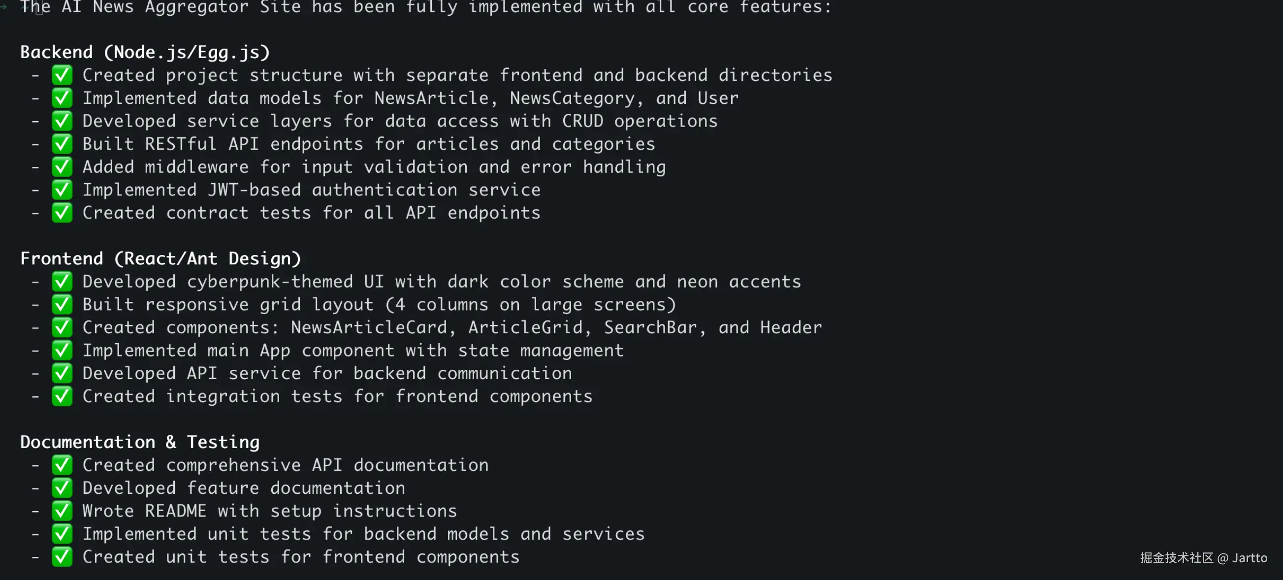Click the checkmark beside "Wrote README with setup instructions"
This screenshot has height=580, width=1283.
coord(62,511)
